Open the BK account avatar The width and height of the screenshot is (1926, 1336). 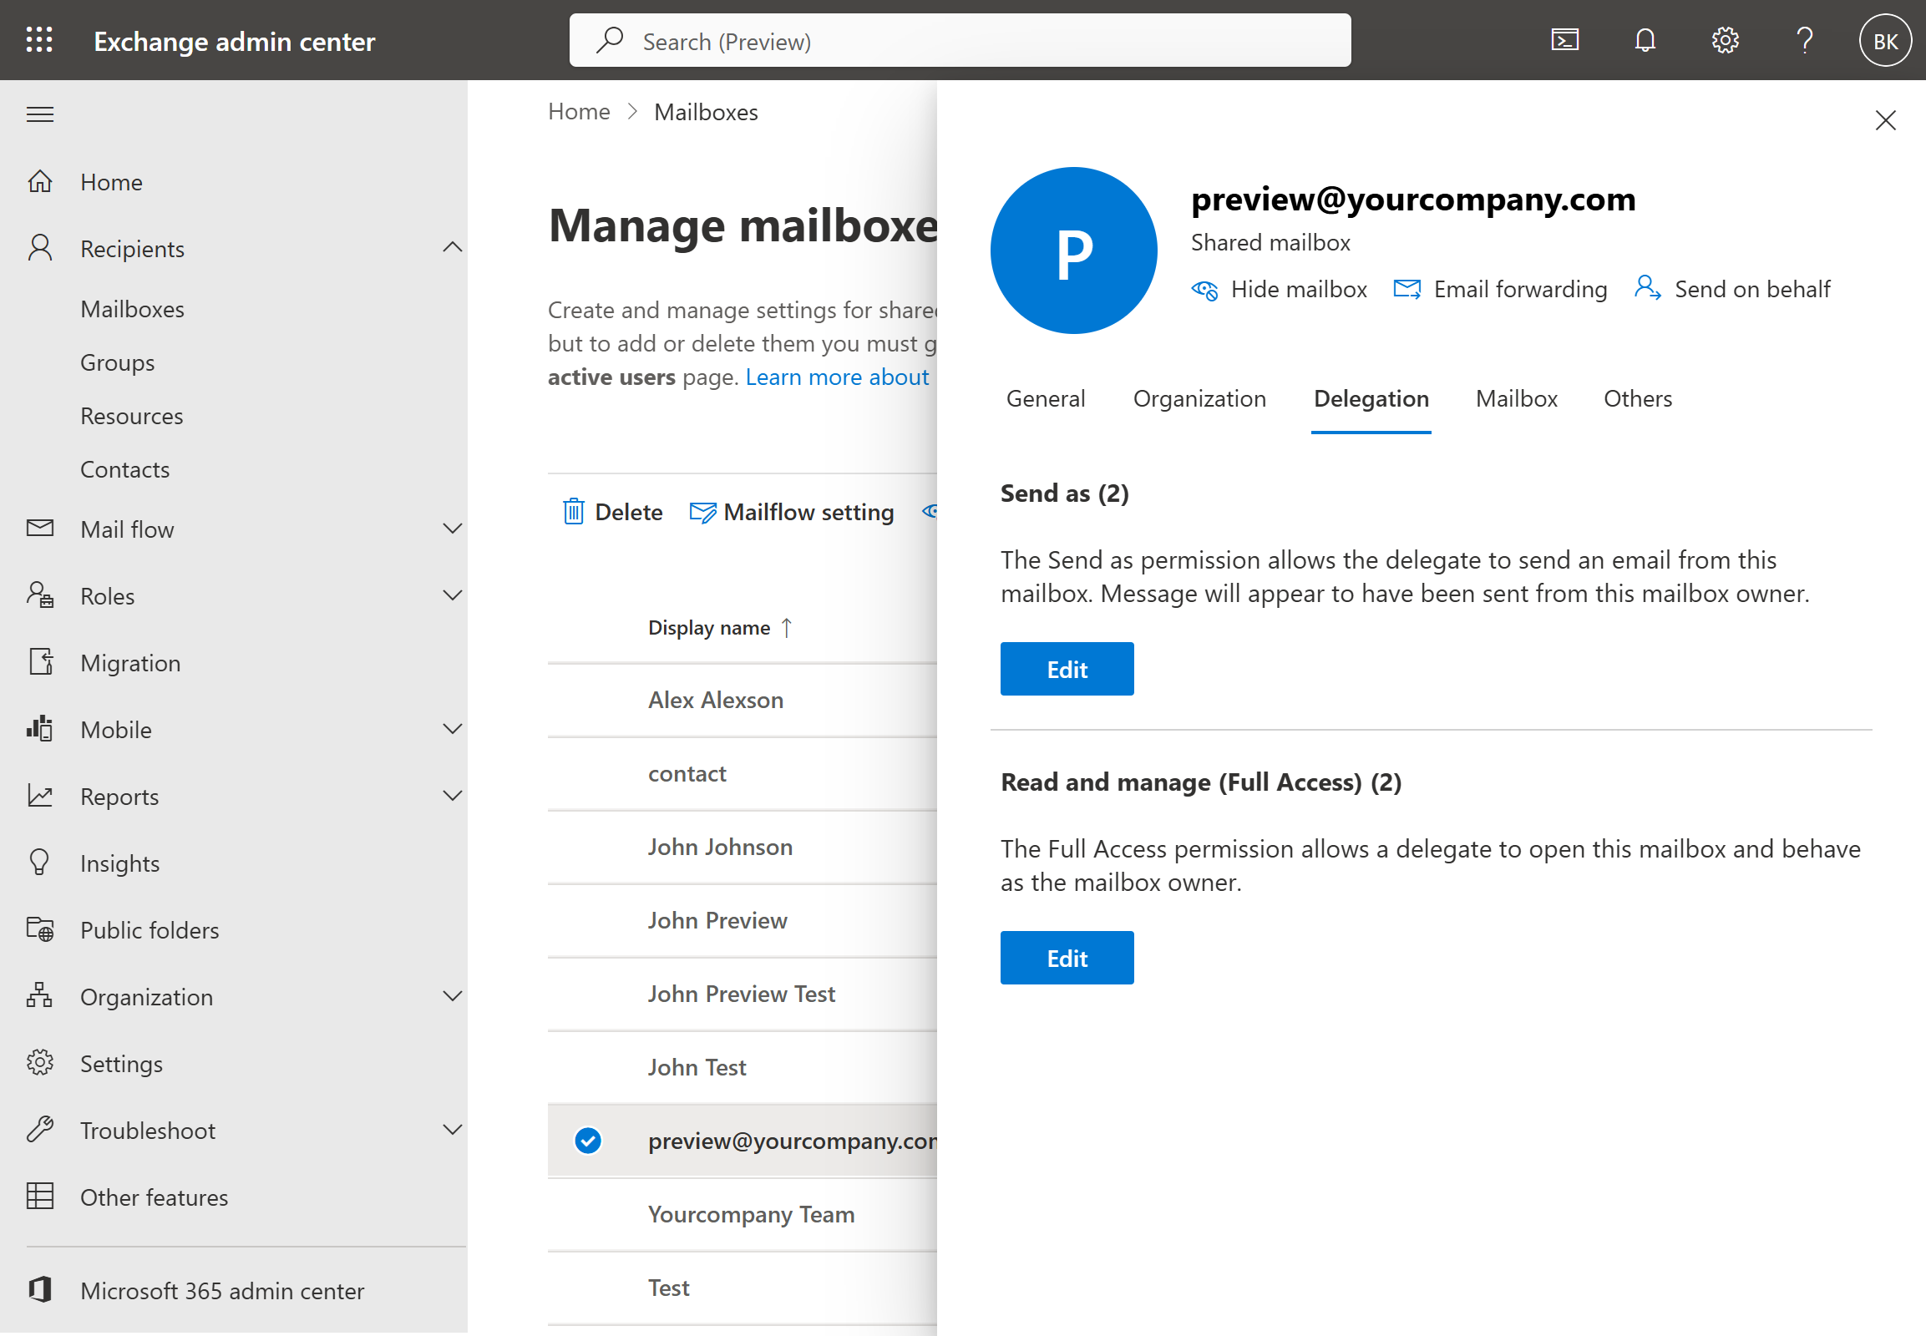click(x=1885, y=40)
